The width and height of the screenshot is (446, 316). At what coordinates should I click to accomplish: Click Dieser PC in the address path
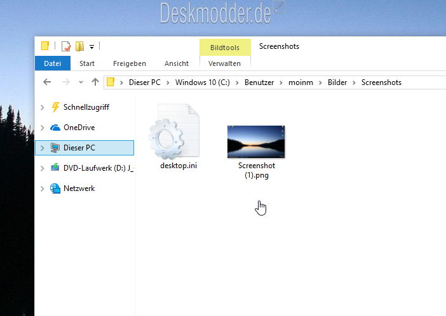point(144,82)
